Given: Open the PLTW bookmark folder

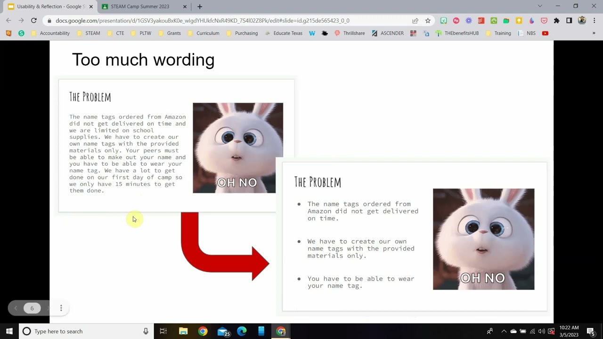Looking at the screenshot, I should [x=141, y=33].
